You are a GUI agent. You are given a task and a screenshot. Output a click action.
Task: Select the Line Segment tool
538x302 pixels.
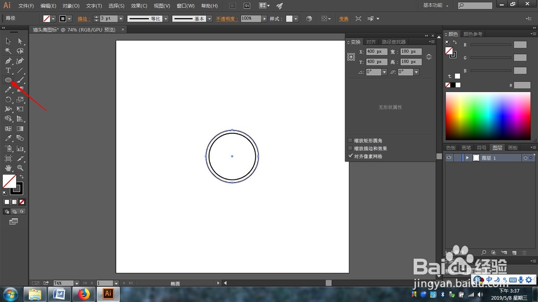20,70
